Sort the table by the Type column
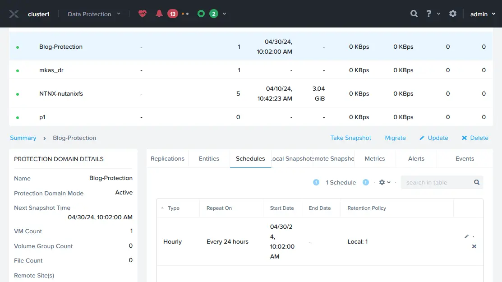This screenshot has width=502, height=282. tap(173, 208)
